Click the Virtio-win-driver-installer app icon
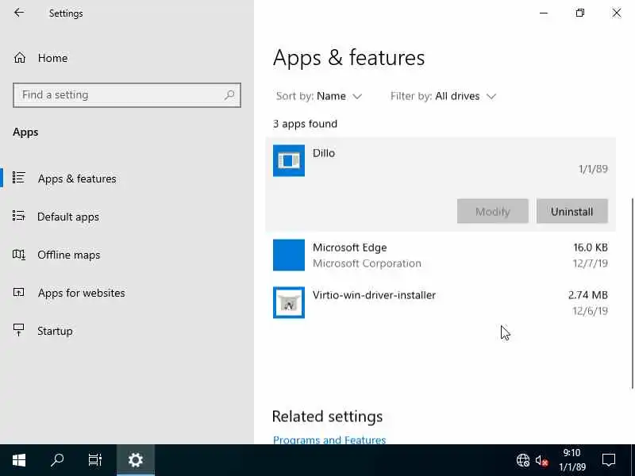Screen dimensions: 635x476 click(x=289, y=302)
